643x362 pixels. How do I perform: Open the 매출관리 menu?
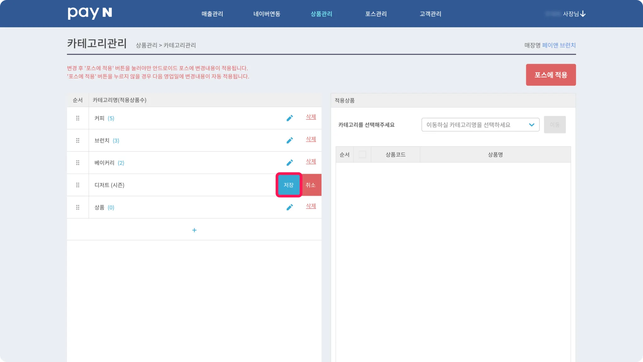(x=212, y=14)
